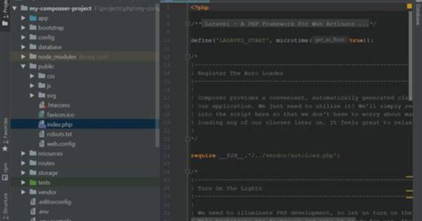Expand the bootstrap folder arrow
The width and height of the screenshot is (422, 221).
point(23,28)
